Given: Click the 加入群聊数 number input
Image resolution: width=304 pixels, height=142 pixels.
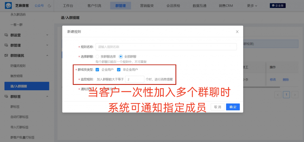Looking at the screenshot, I should (x=135, y=79).
